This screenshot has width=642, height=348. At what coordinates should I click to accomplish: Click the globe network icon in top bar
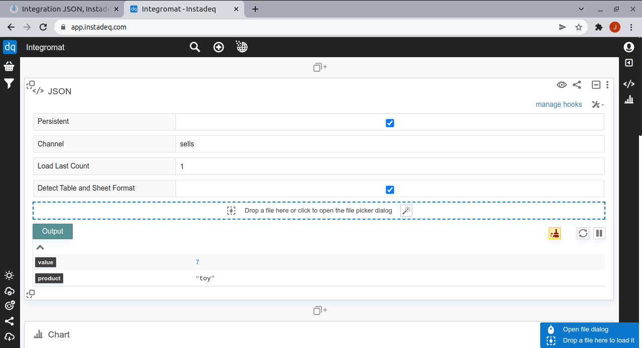[x=242, y=47]
